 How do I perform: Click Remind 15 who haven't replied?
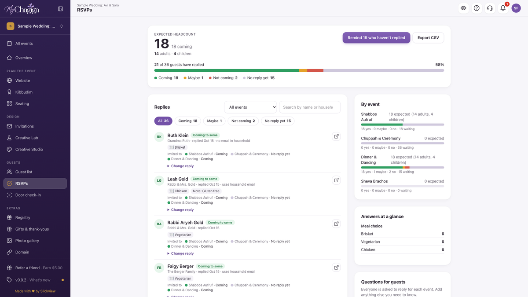coord(376,38)
